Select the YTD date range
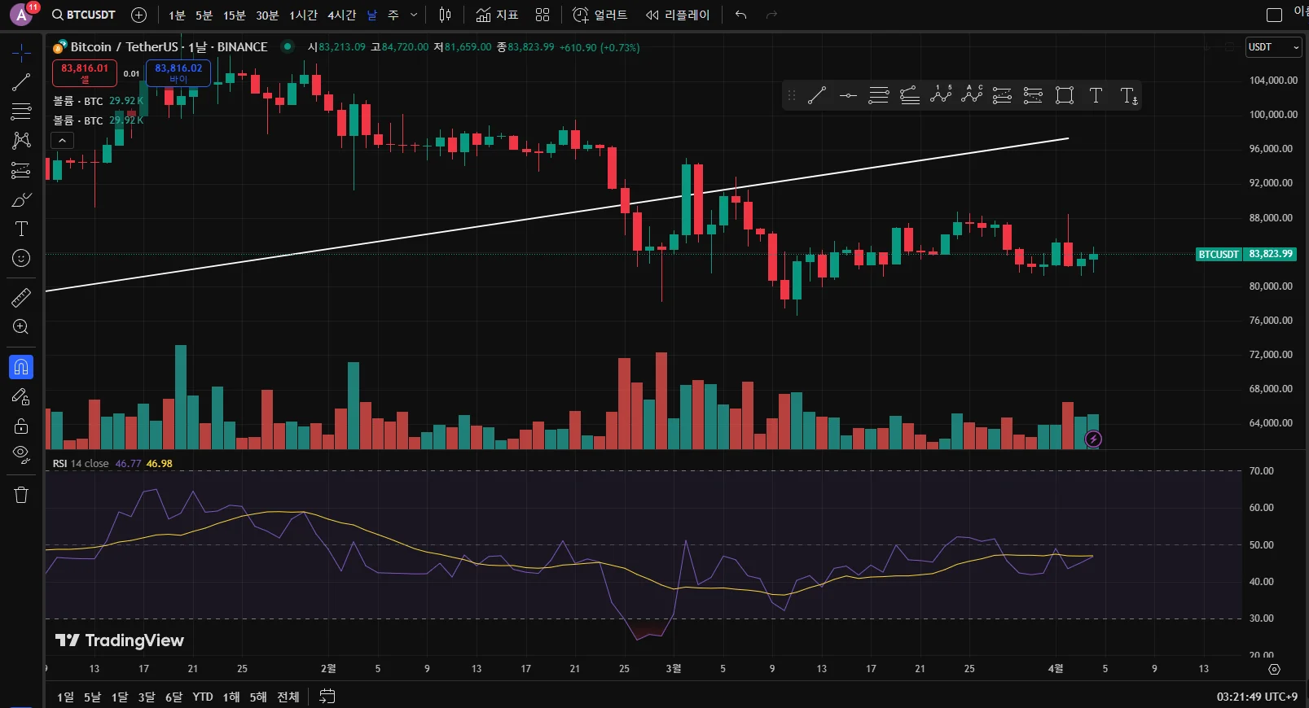Image resolution: width=1309 pixels, height=708 pixels. point(202,697)
